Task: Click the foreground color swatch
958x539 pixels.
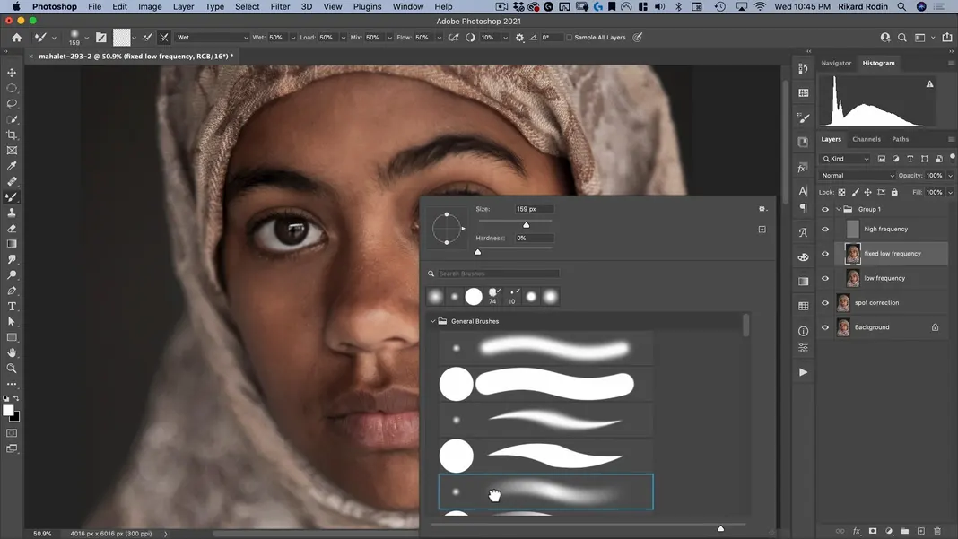Action: click(x=8, y=411)
